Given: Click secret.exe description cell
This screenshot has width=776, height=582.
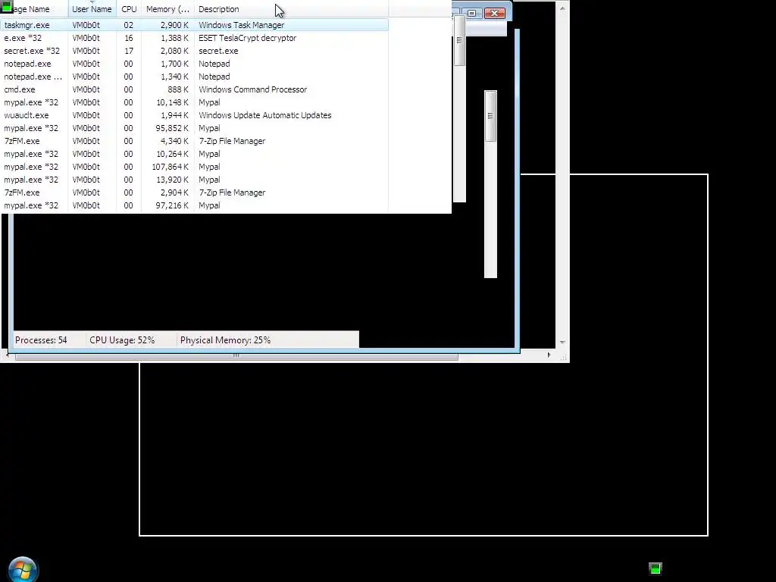Looking at the screenshot, I should (x=218, y=51).
